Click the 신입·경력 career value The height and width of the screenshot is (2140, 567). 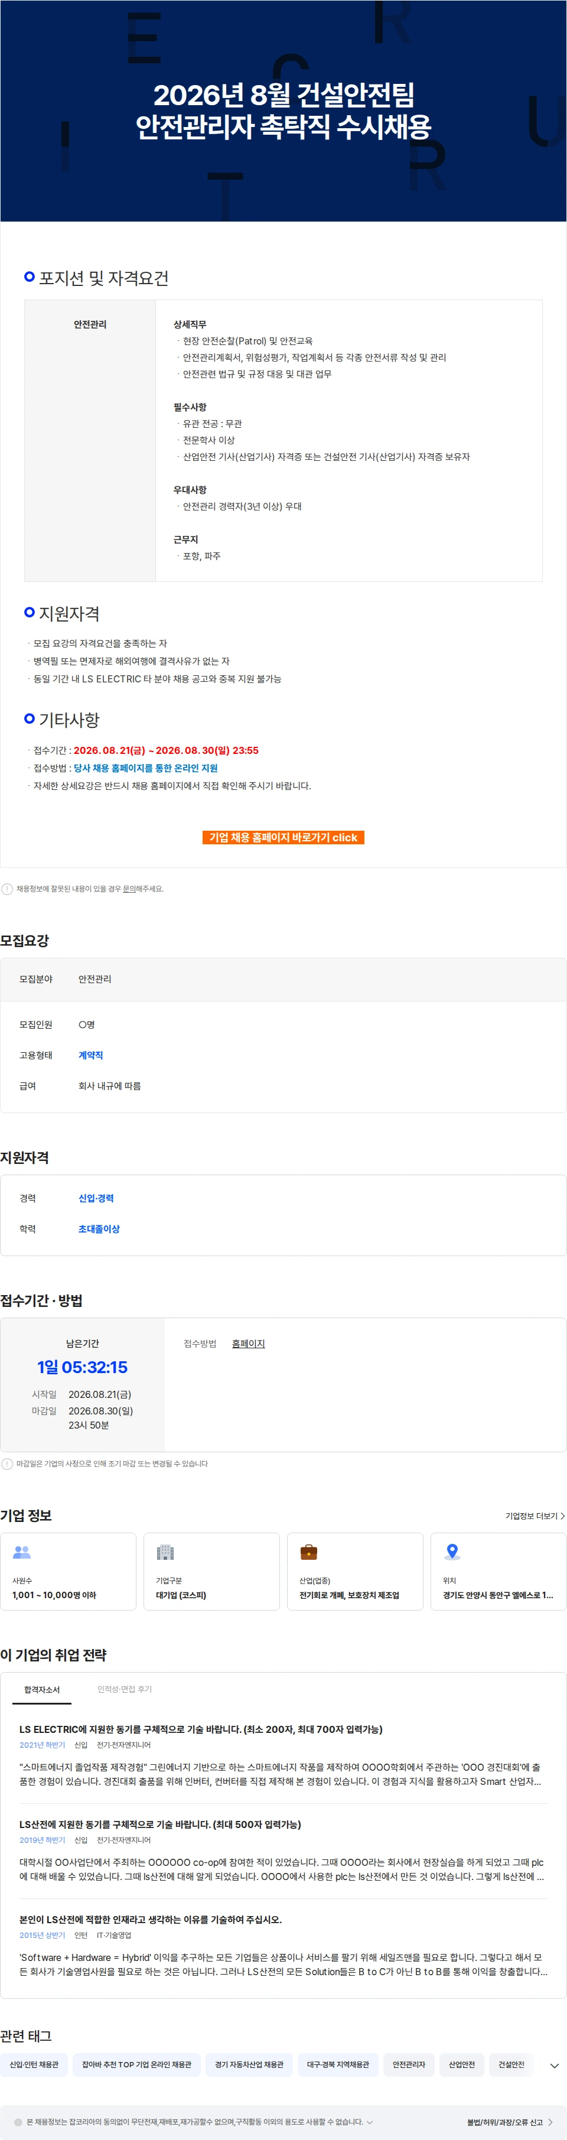(x=96, y=1198)
